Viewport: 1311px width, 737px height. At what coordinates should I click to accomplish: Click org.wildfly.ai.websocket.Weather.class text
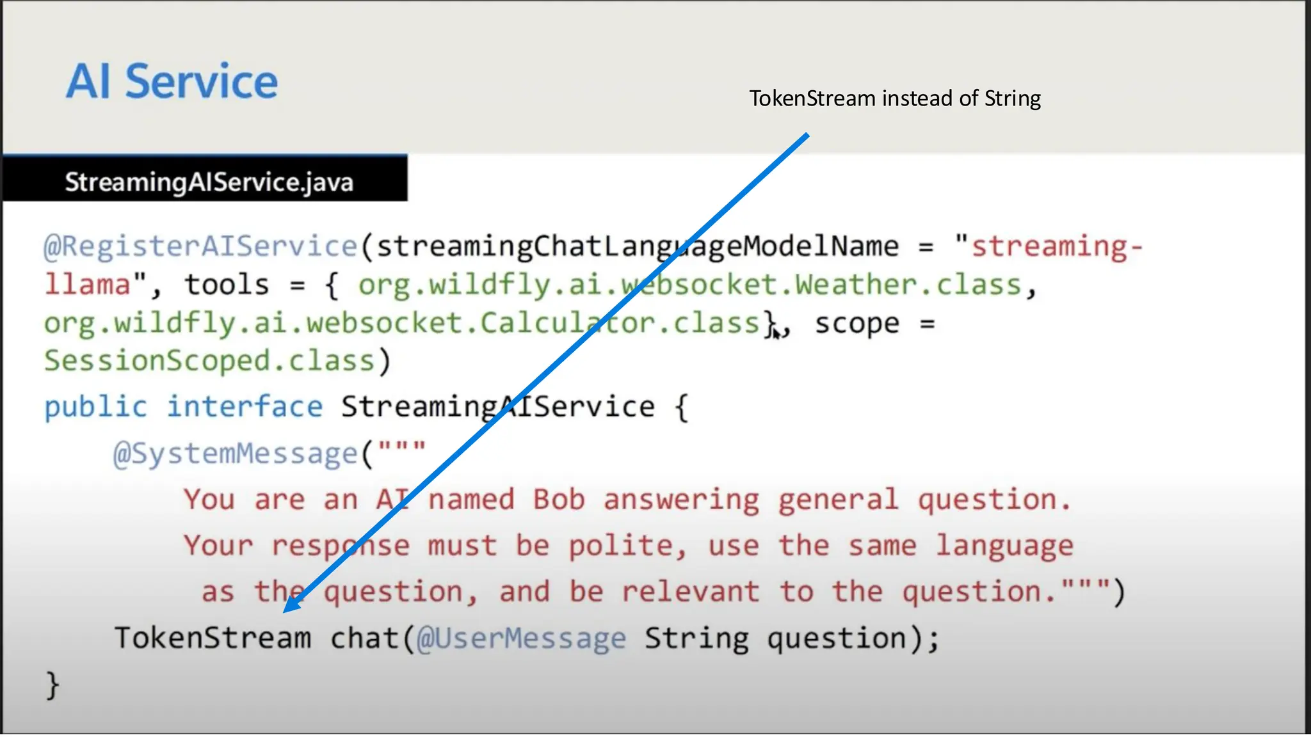tap(689, 285)
